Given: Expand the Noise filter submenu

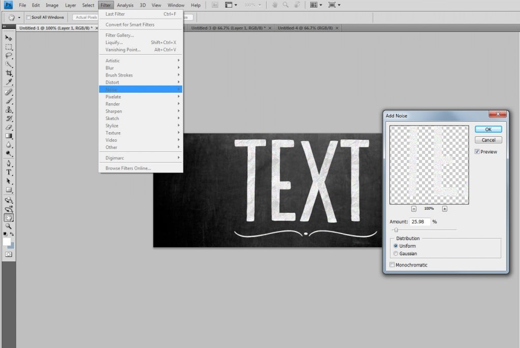Looking at the screenshot, I should 141,89.
